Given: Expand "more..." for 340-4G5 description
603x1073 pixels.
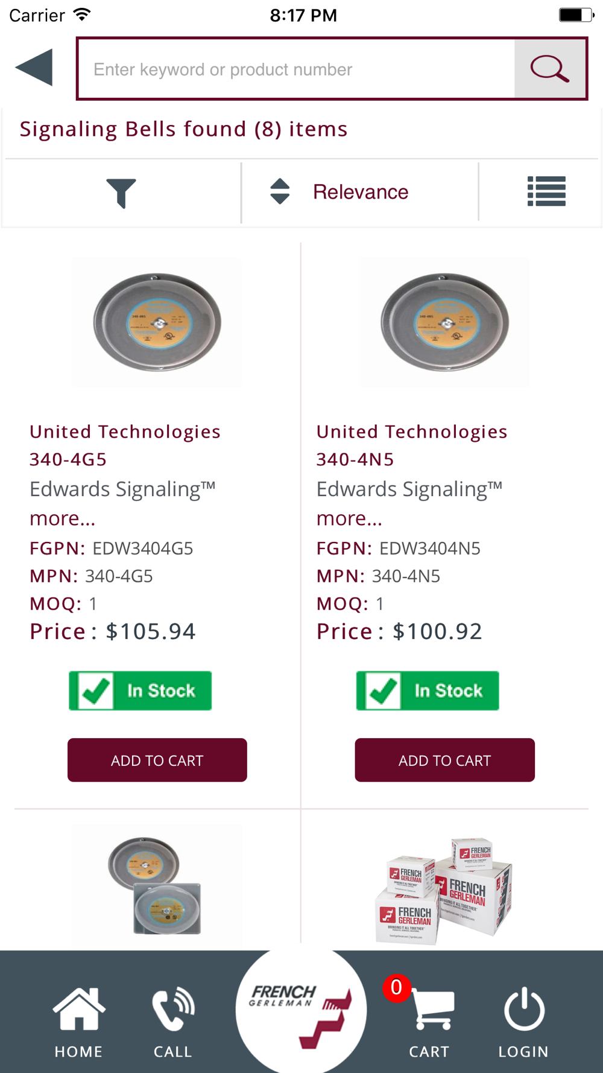Looking at the screenshot, I should (x=63, y=518).
